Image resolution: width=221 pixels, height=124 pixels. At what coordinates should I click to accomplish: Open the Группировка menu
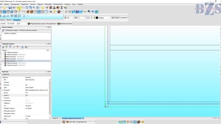coord(15,4)
